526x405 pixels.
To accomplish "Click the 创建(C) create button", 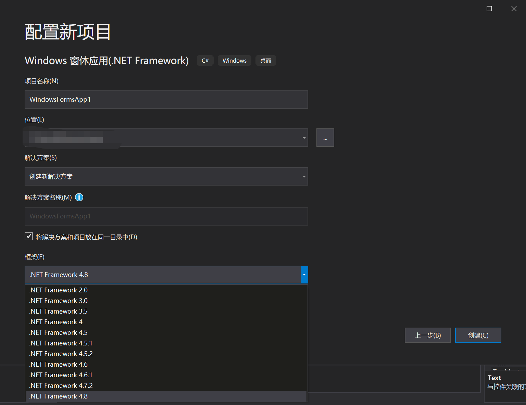I will (478, 335).
